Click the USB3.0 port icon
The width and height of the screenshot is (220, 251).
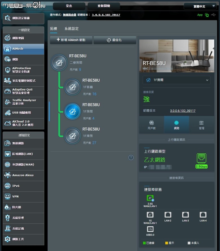150,229
